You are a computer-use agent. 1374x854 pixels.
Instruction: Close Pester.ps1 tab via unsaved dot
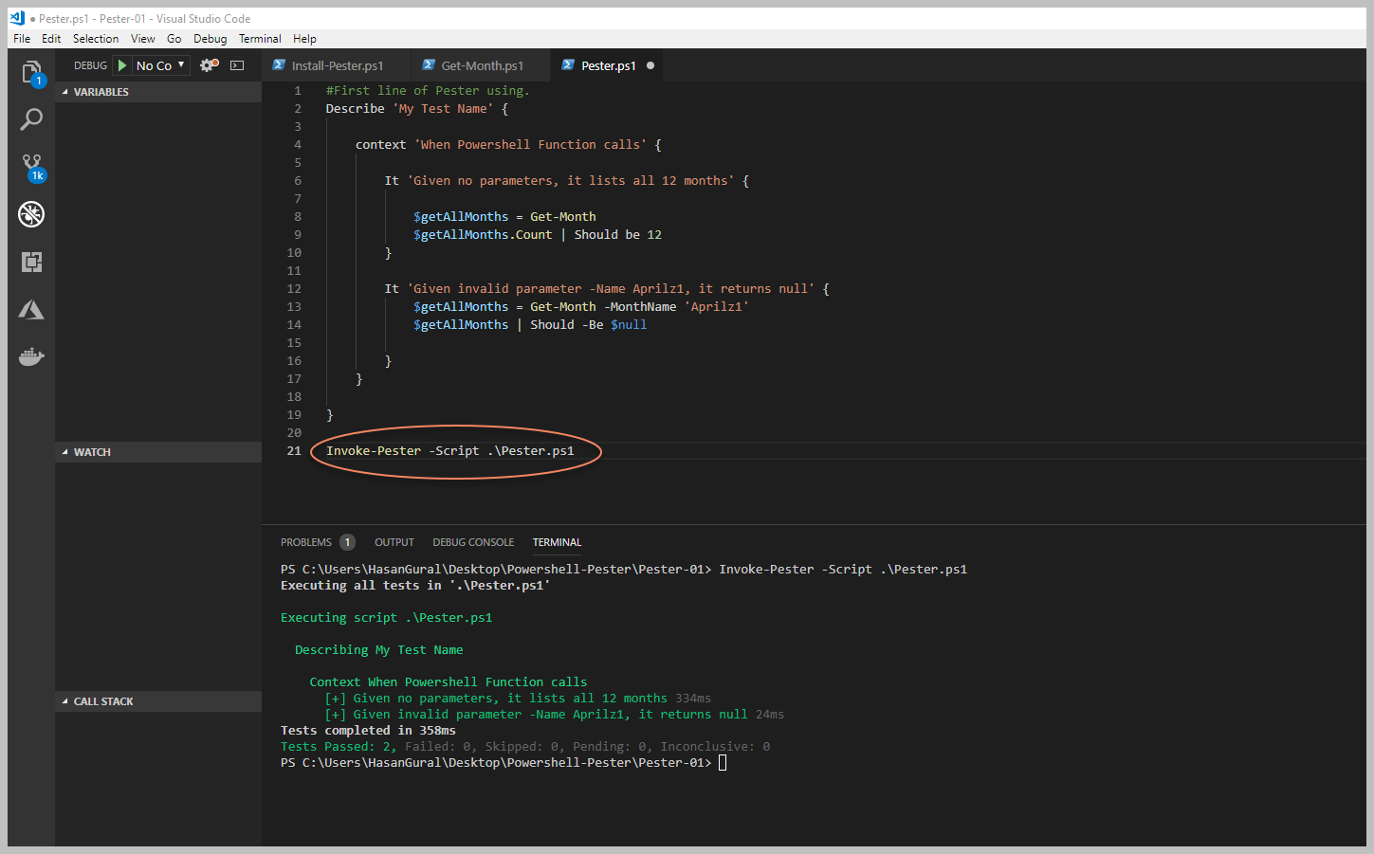click(x=650, y=65)
